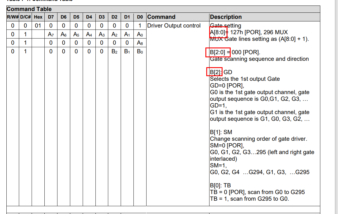Click the "D0" column header
This screenshot has width=338, height=214.
[x=140, y=17]
